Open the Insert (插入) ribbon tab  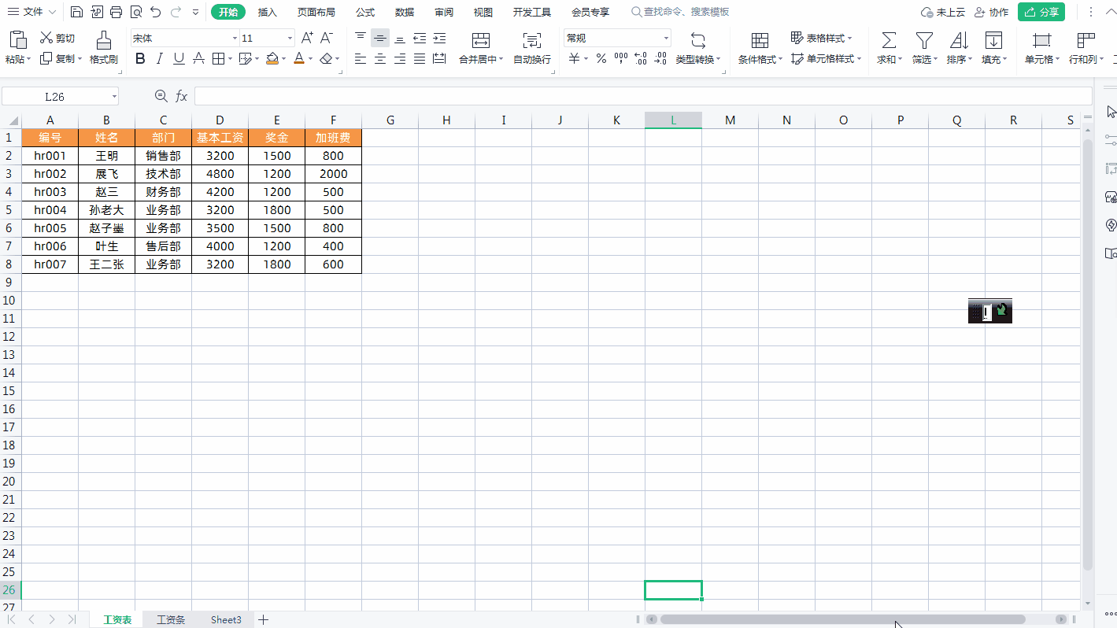click(268, 12)
